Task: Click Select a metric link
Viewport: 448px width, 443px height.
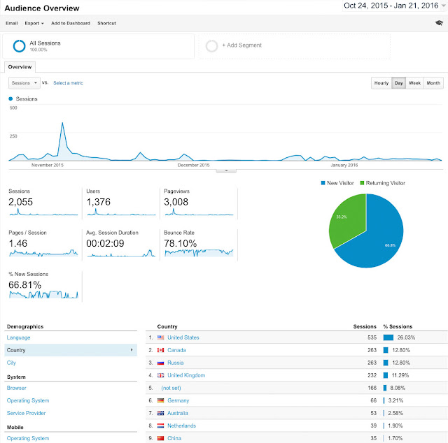Action: tap(68, 83)
